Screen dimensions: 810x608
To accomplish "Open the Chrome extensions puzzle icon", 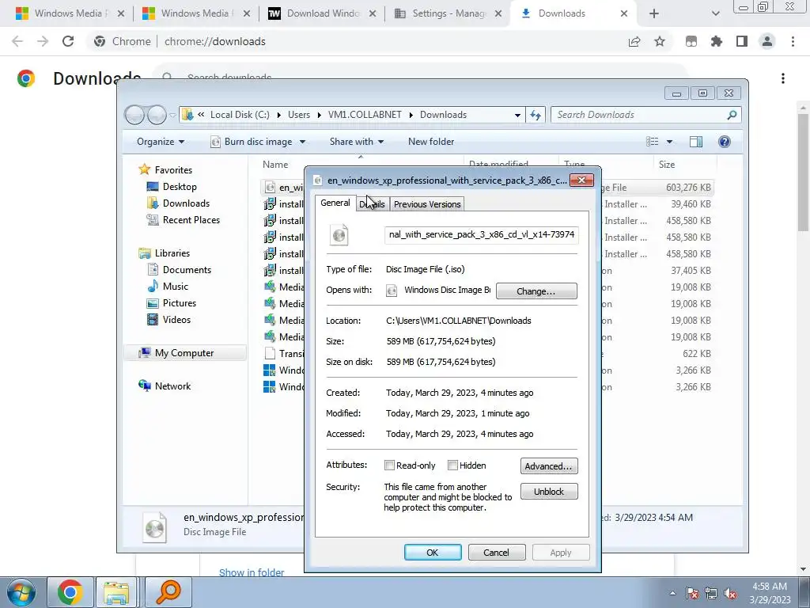I will 717,41.
